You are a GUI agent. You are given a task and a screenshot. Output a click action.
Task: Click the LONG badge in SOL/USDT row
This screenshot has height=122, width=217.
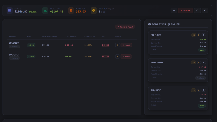click(31, 56)
